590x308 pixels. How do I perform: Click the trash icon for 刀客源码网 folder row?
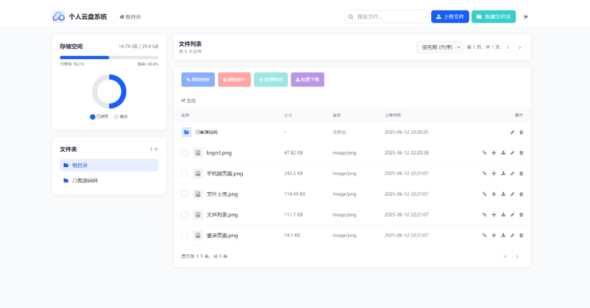(521, 132)
